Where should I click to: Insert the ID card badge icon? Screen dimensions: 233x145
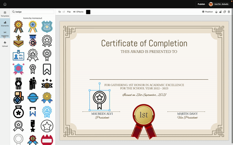pyautogui.click(x=18, y=55)
